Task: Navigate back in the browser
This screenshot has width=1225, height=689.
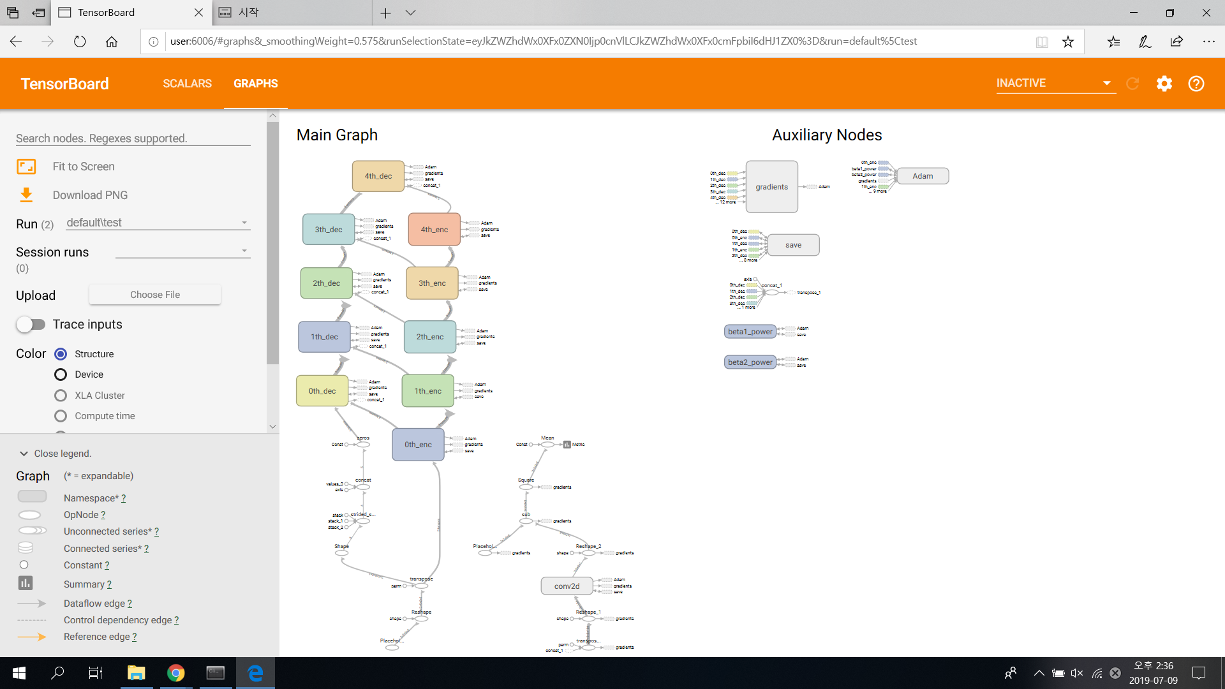Action: 16,41
